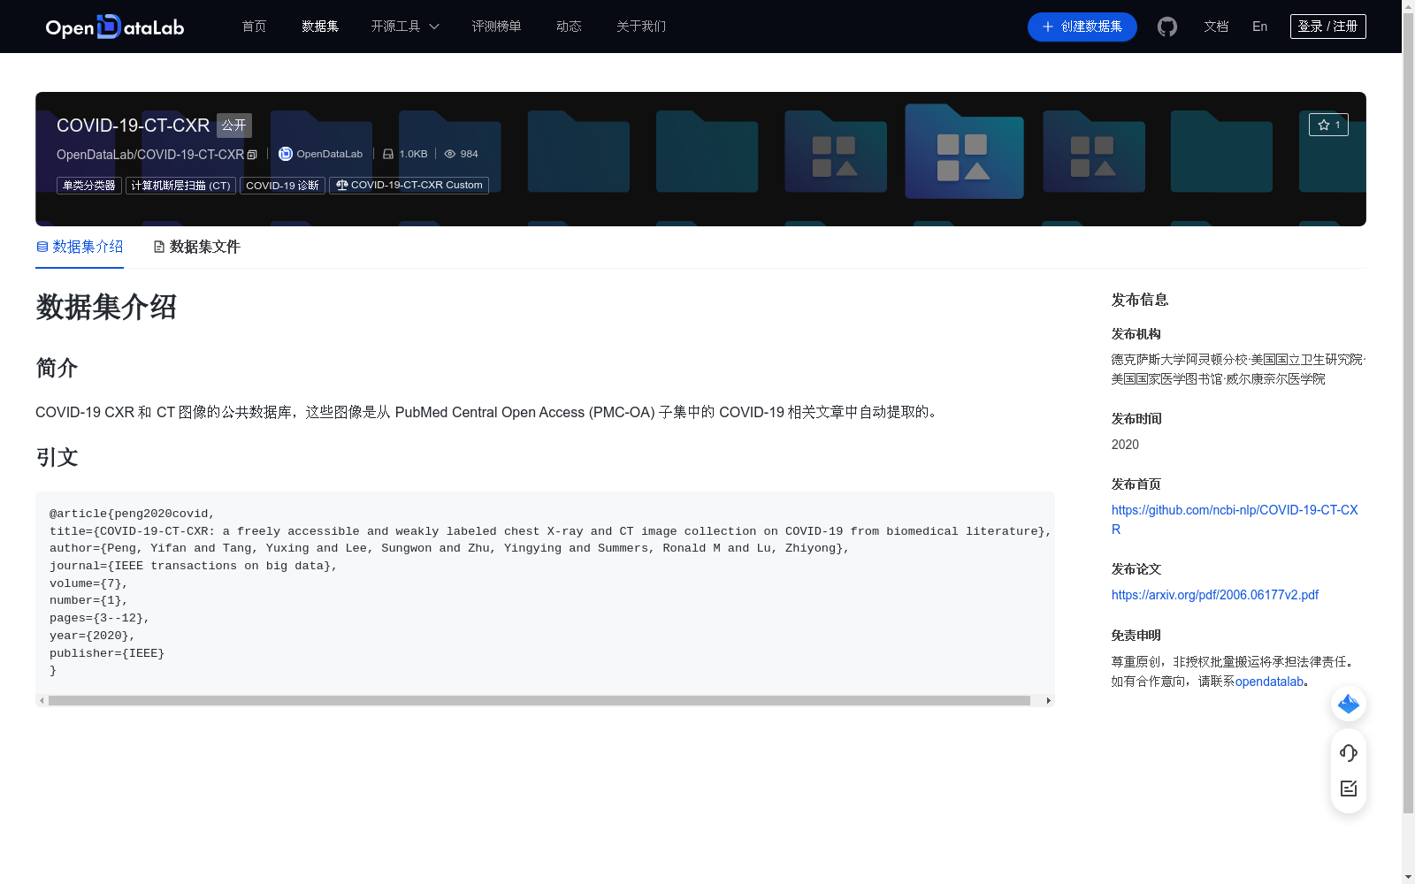Click the COVID-19-CT-CXR Custom license tag
This screenshot has height=884, width=1415.
[x=409, y=186]
